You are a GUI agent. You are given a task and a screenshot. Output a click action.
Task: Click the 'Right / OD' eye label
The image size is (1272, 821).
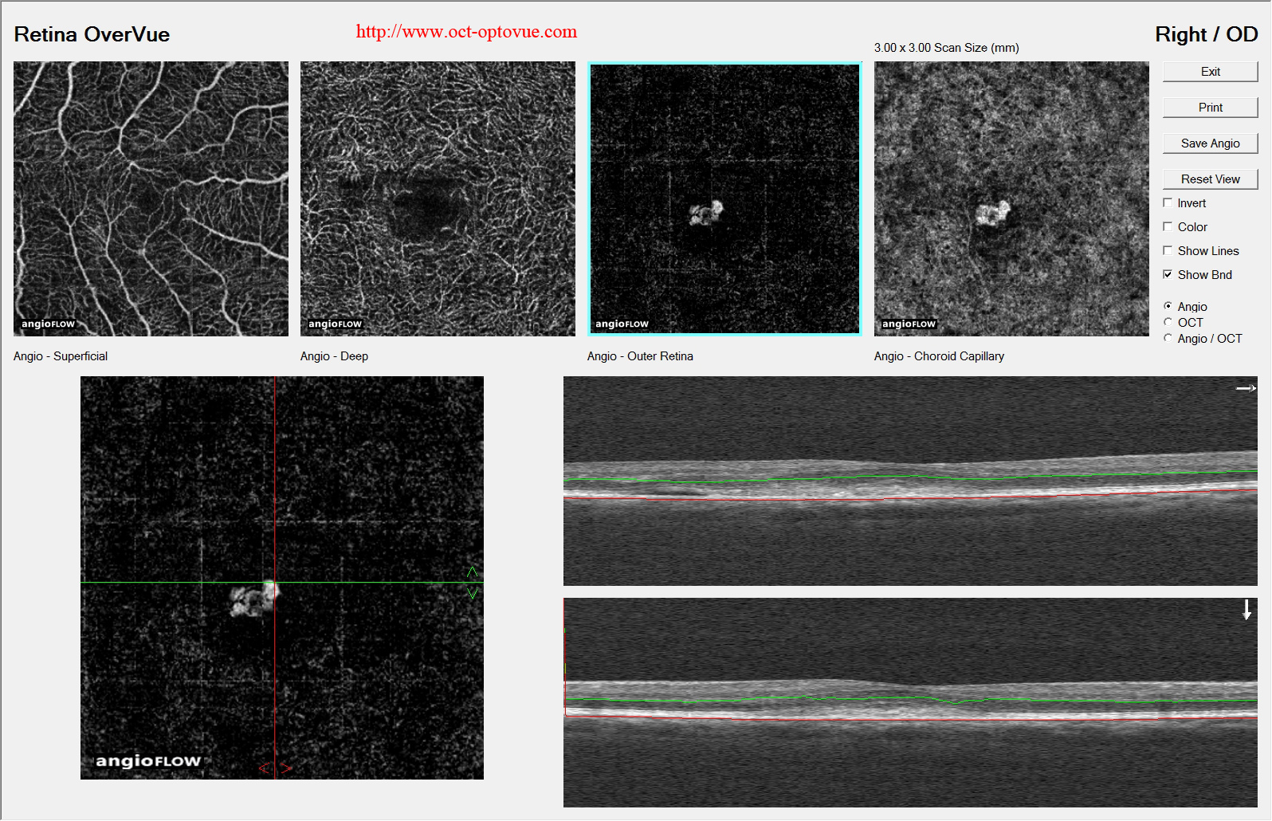(1206, 34)
